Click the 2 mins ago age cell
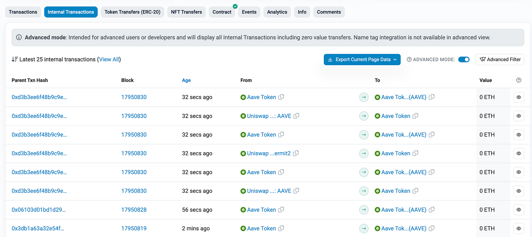 196,228
